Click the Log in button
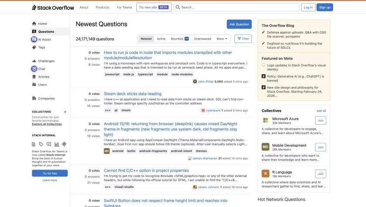The image size is (366, 207). pyautogui.click(x=308, y=7)
